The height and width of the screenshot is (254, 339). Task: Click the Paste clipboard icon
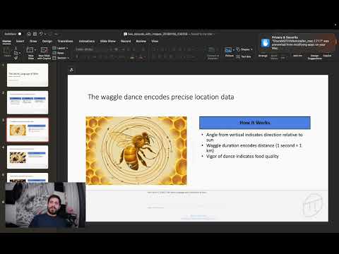coord(7,51)
